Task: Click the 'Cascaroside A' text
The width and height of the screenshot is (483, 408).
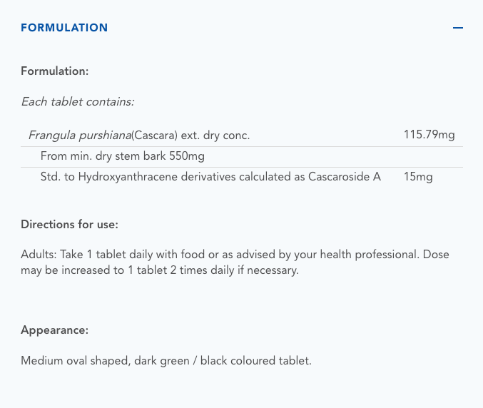Action: [x=344, y=177]
